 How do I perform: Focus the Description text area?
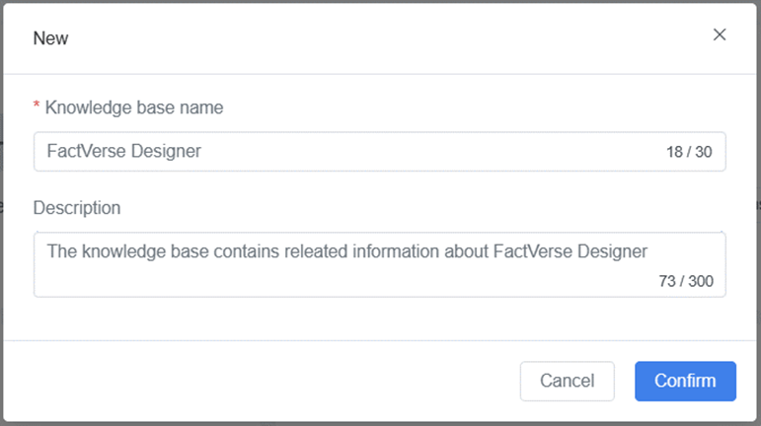coord(345,273)
